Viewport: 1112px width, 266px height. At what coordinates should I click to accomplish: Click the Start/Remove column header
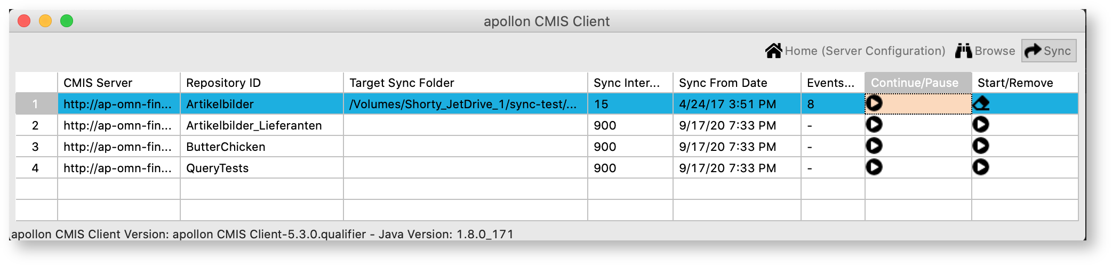point(1025,83)
